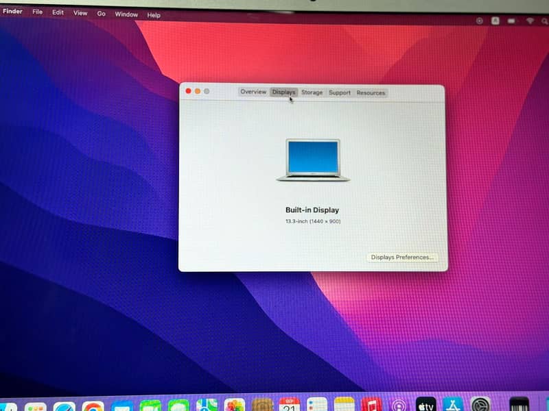Viewport: 549px width, 411px height.
Task: Open Calendar from the Dock
Action: tap(290, 405)
